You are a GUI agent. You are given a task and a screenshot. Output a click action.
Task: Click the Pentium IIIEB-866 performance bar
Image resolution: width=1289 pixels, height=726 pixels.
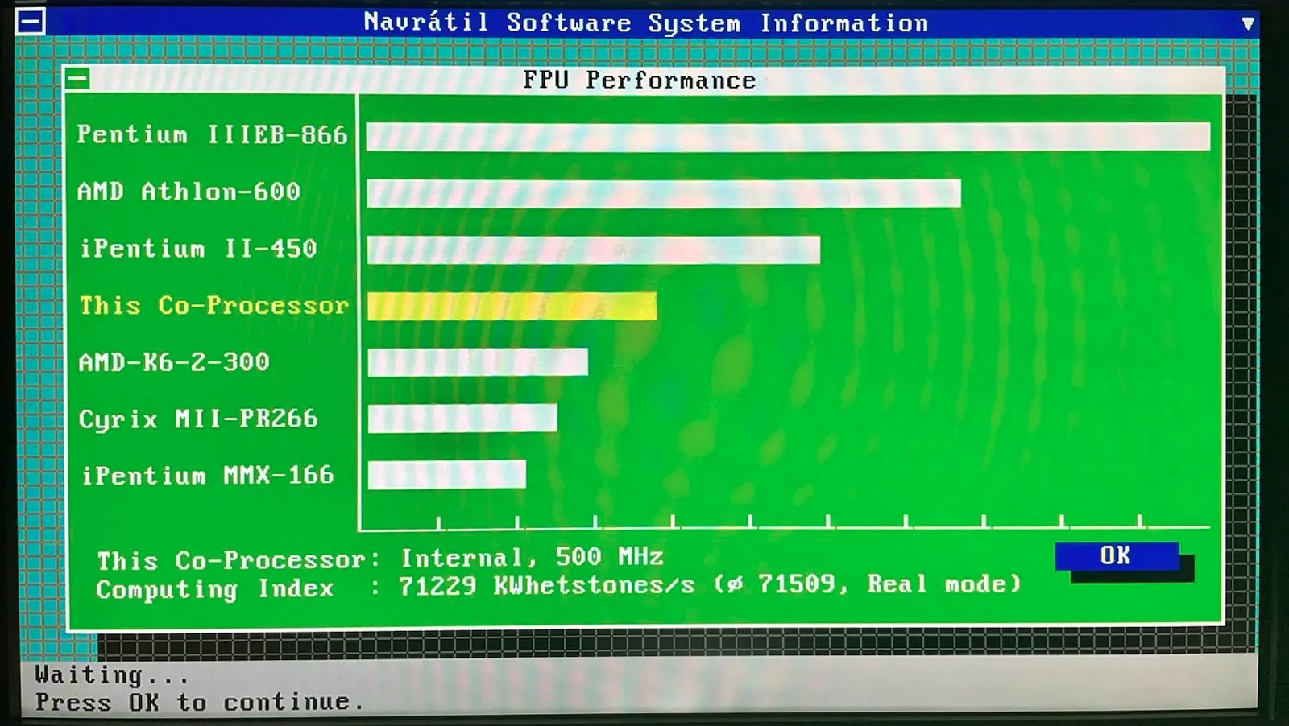pos(788,136)
